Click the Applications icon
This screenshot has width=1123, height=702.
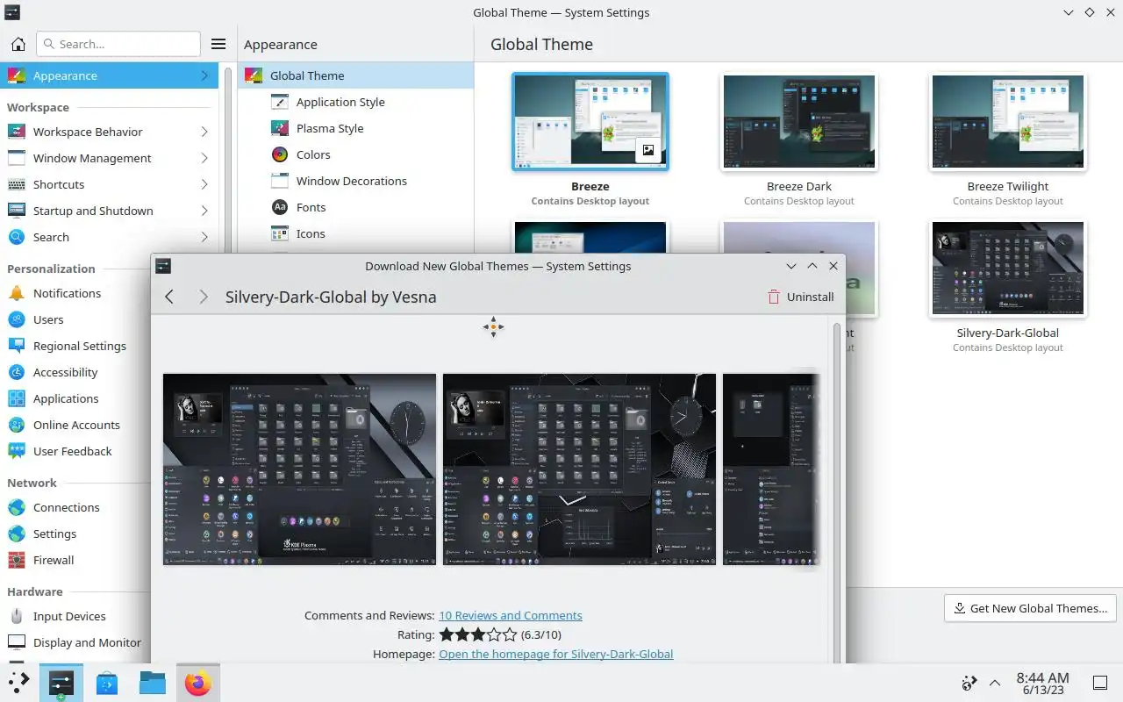click(x=17, y=398)
